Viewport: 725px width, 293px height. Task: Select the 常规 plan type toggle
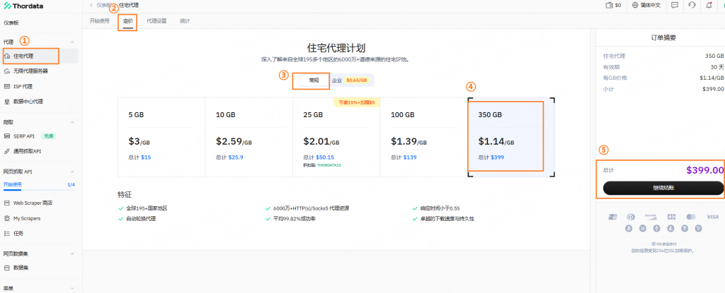click(313, 80)
